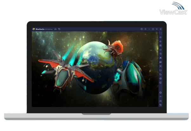
Task: Open the media folder icon in sidebar
Action: click(x=161, y=70)
